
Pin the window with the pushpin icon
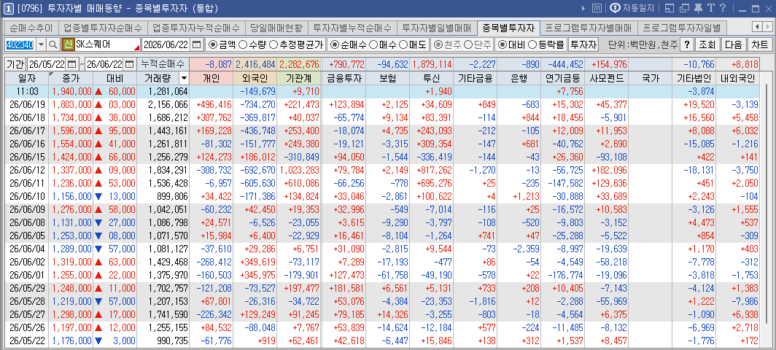pyautogui.click(x=698, y=9)
